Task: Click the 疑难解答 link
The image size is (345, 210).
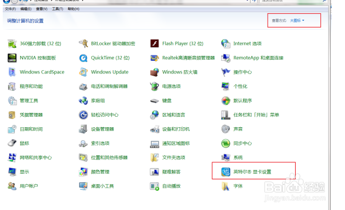Action: coord(171,172)
